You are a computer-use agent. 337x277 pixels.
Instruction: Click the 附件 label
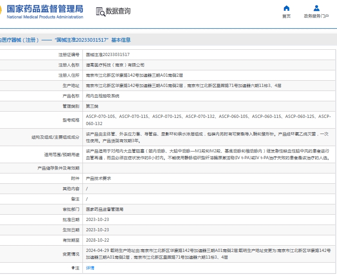pyautogui.click(x=75, y=178)
